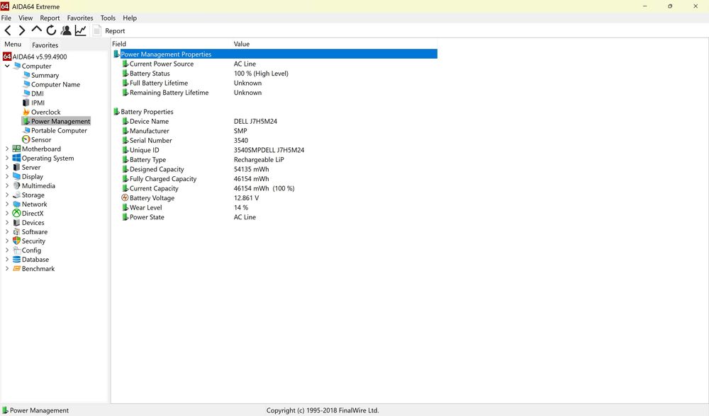709x416 pixels.
Task: Expand the Software tree node
Action: (x=7, y=231)
